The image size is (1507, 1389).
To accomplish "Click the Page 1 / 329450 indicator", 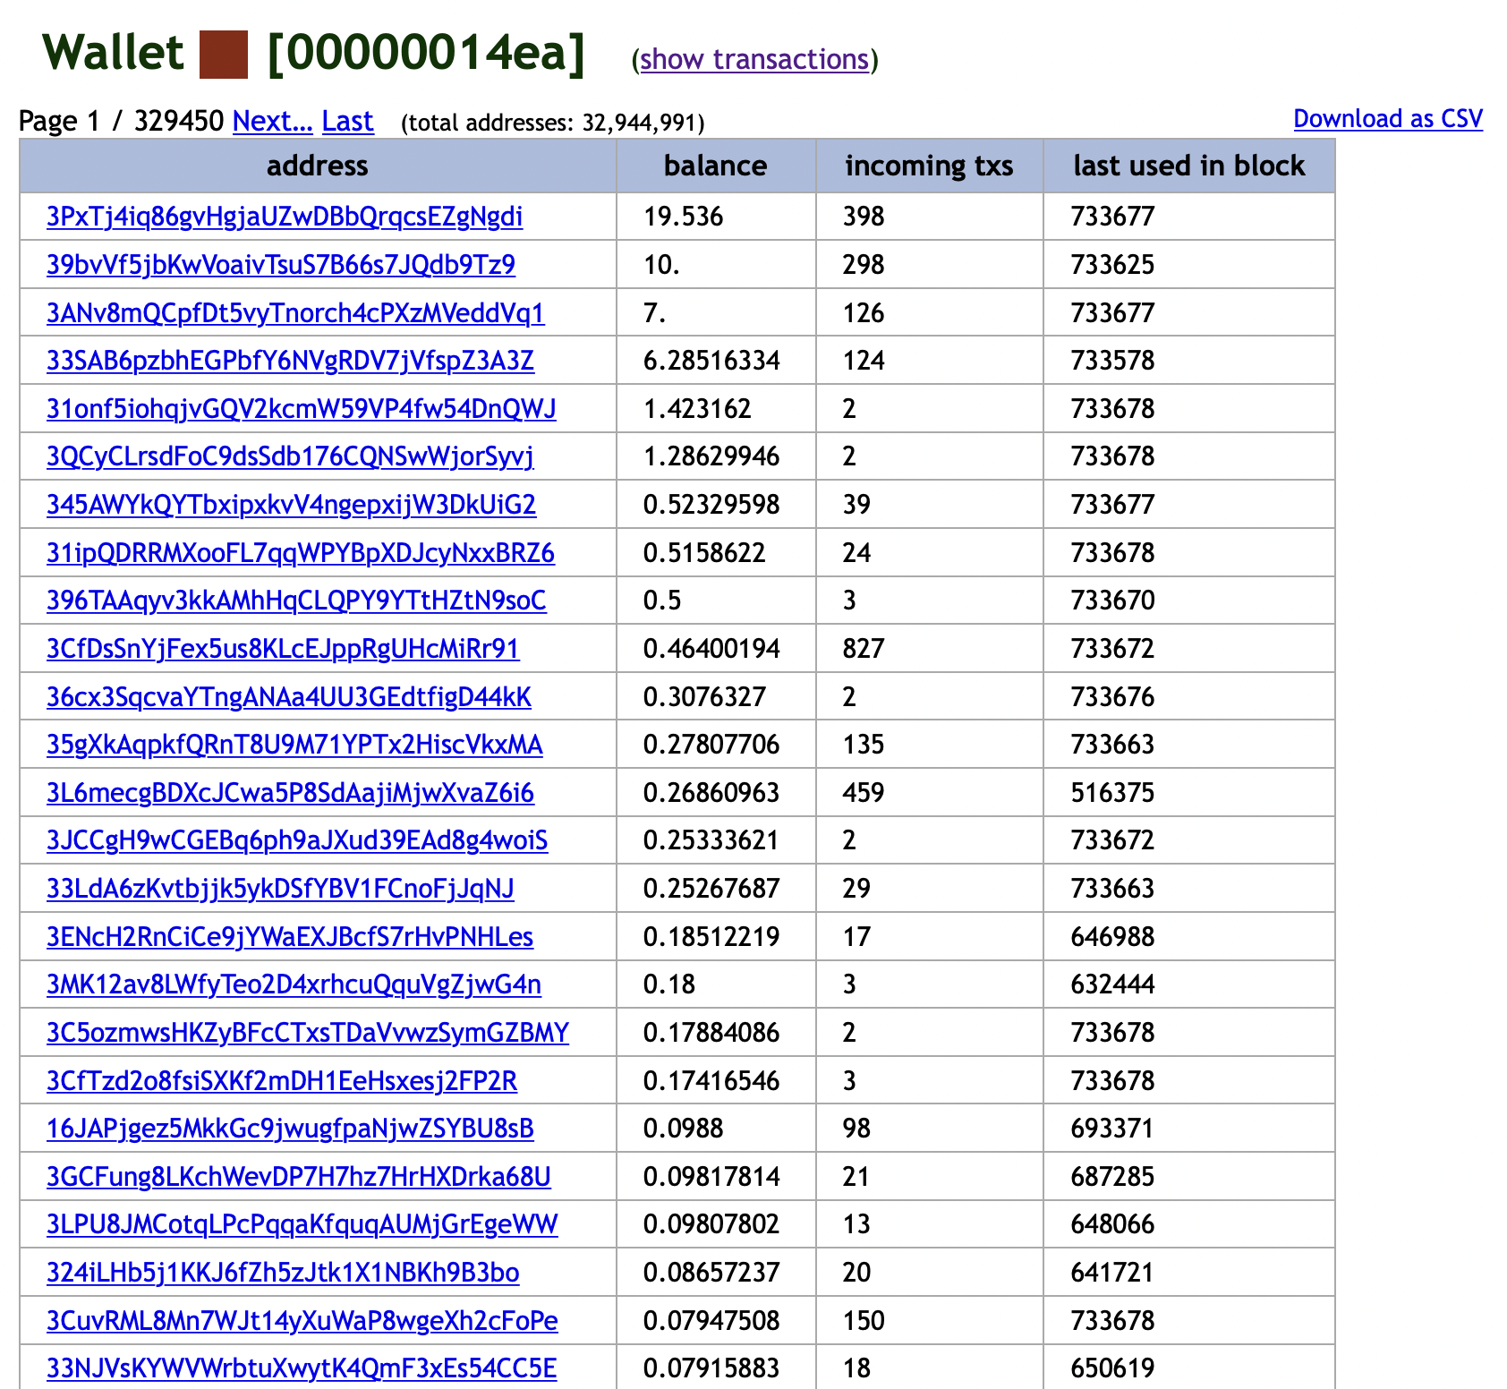I will click(121, 121).
